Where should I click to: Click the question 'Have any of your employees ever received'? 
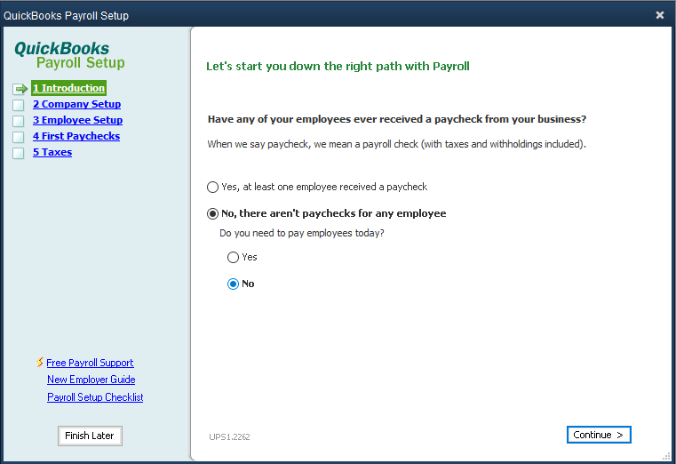397,119
